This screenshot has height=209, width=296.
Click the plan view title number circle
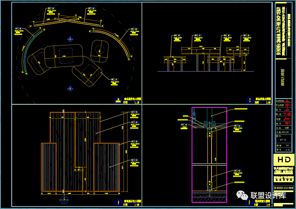pos(118,100)
